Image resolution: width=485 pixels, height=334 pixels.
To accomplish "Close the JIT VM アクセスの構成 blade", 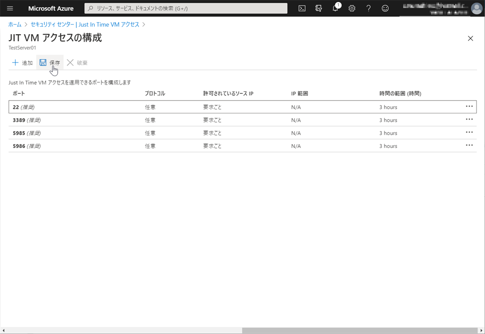I will click(470, 38).
